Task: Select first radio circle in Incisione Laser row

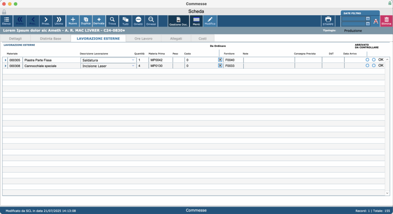Action: tap(367, 66)
